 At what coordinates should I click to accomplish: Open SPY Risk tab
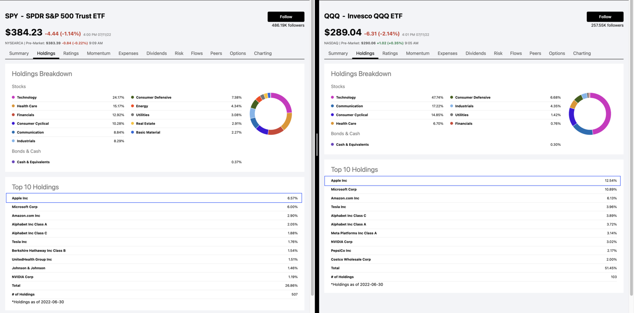(179, 53)
